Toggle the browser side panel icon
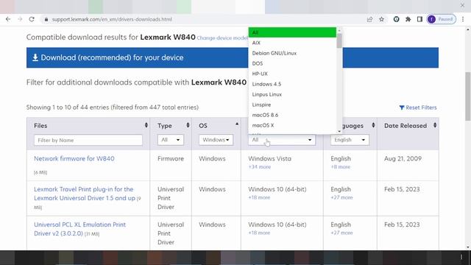Screen dimensions: 471x265 point(419,19)
